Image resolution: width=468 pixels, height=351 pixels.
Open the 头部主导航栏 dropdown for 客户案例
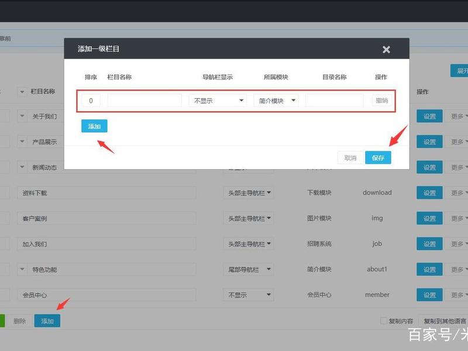pos(248,218)
